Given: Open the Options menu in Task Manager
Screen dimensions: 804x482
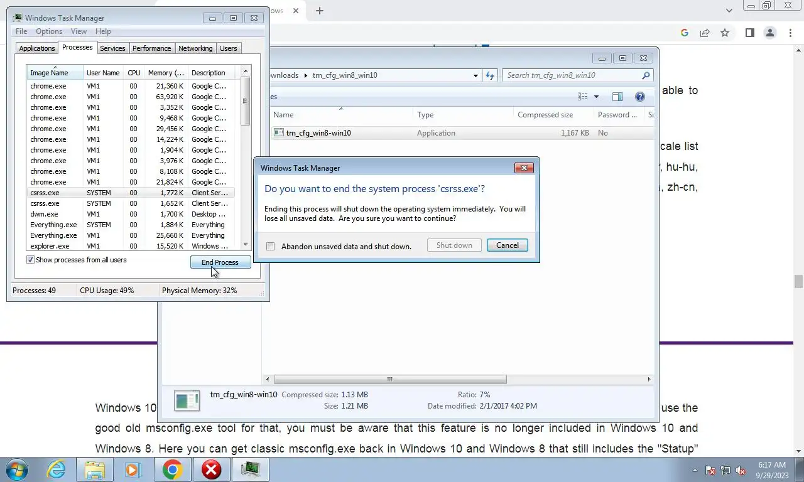Looking at the screenshot, I should coord(49,31).
